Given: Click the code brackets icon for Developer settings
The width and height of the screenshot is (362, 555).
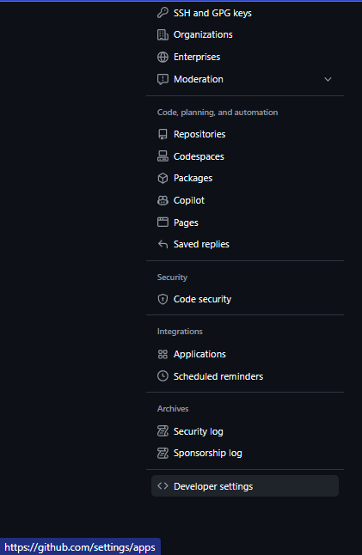Looking at the screenshot, I should coord(163,486).
